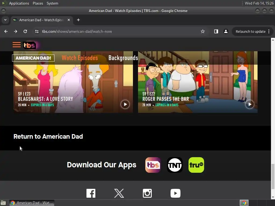Visit the TBS X (Twitter) page
The width and height of the screenshot is (275, 206).
click(119, 193)
